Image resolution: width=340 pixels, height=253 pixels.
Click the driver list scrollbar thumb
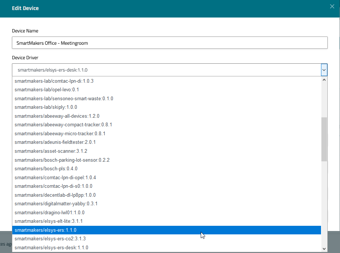point(324,139)
